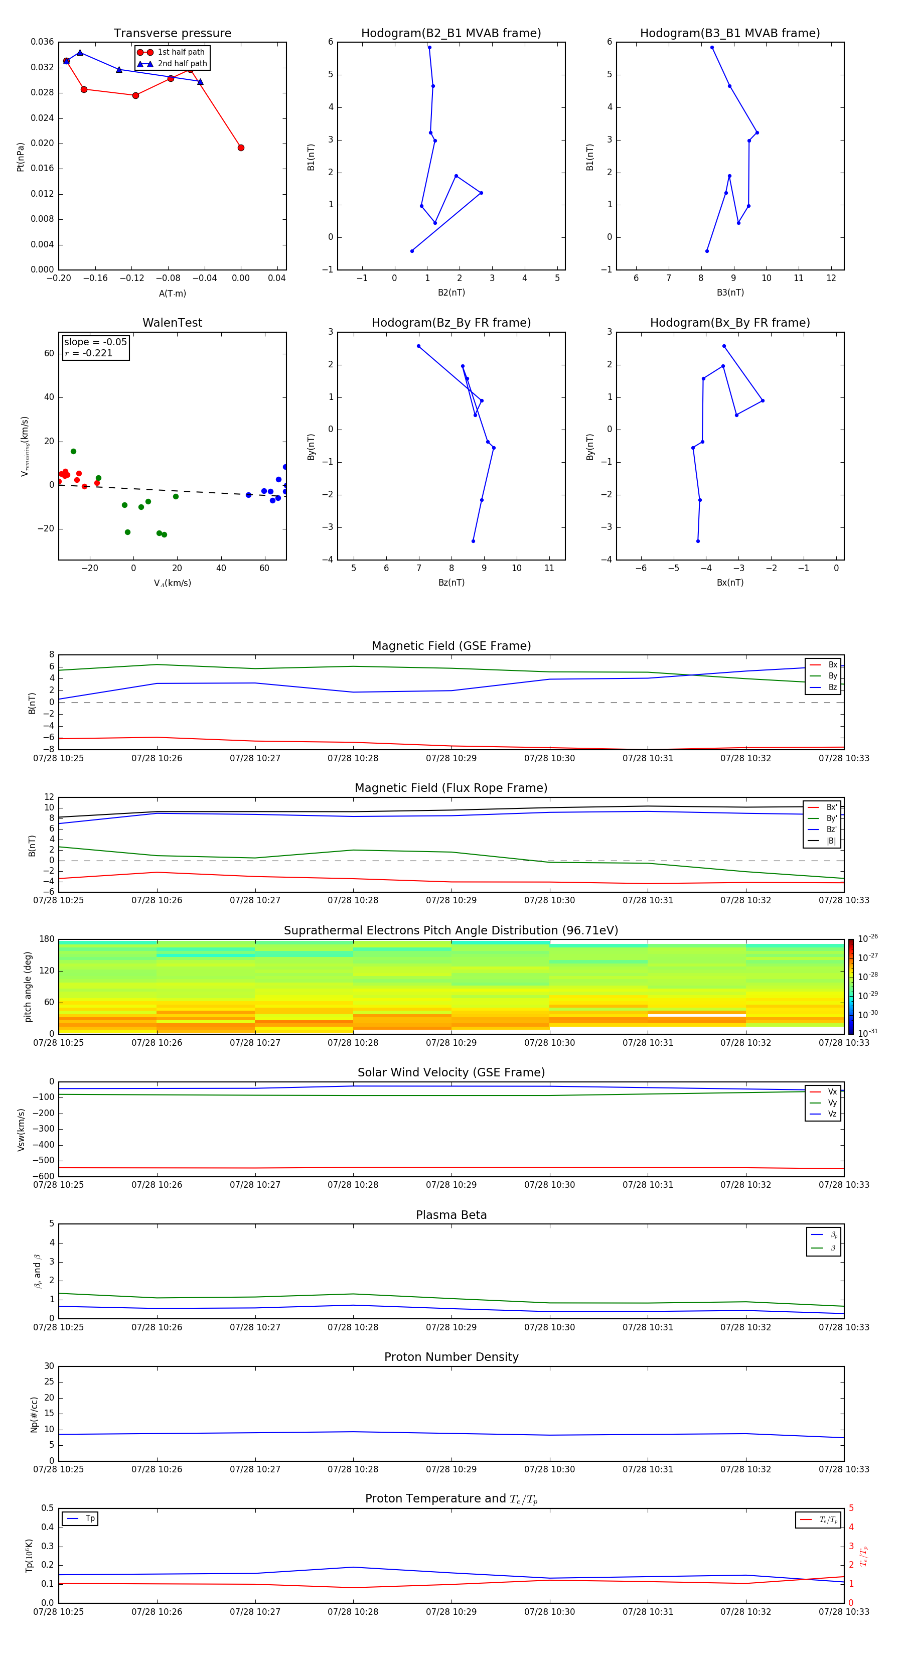Click the "Np(#/cc)" axis label
Screen dimensions: 903x1656
click(x=34, y=1414)
